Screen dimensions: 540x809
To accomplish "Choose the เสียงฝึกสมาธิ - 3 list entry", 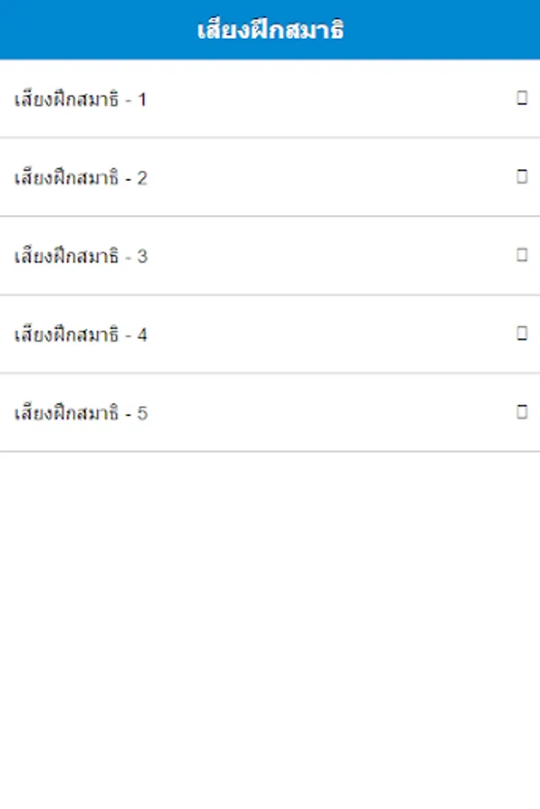I will point(270,255).
